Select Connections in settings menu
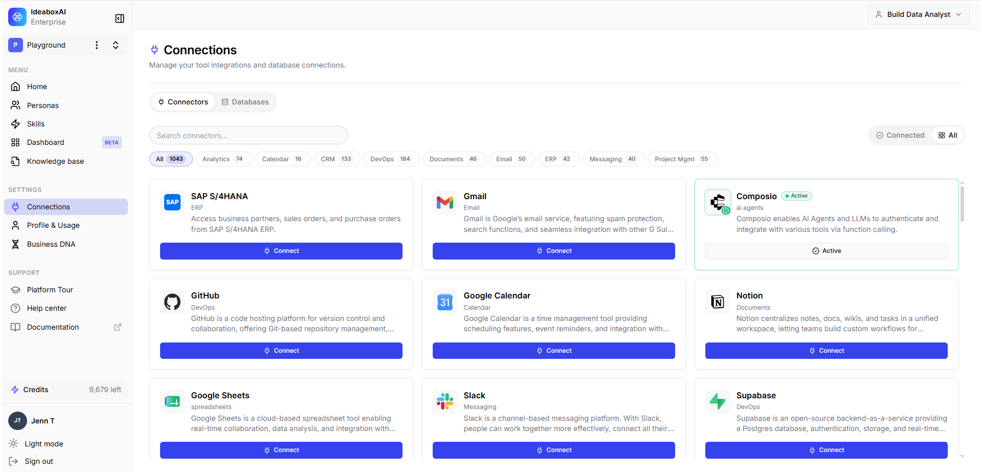The width and height of the screenshot is (982, 472). 65,207
